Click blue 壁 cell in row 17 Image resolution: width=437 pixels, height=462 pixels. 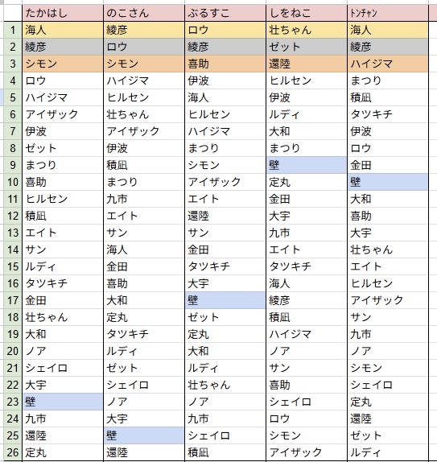tap(225, 300)
